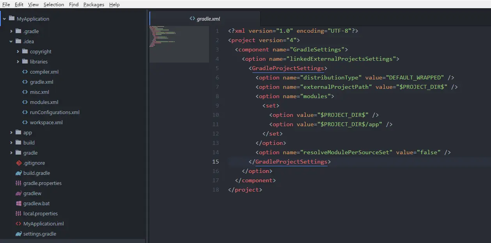Click the gradle.properties settings icon

coord(18,183)
